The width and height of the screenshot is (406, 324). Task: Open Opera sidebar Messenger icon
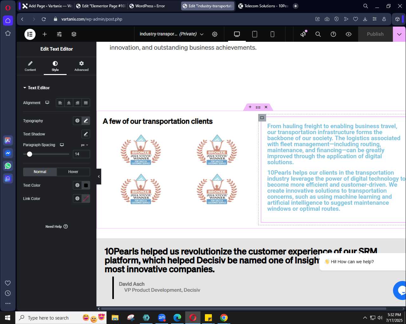[x=8, y=153]
